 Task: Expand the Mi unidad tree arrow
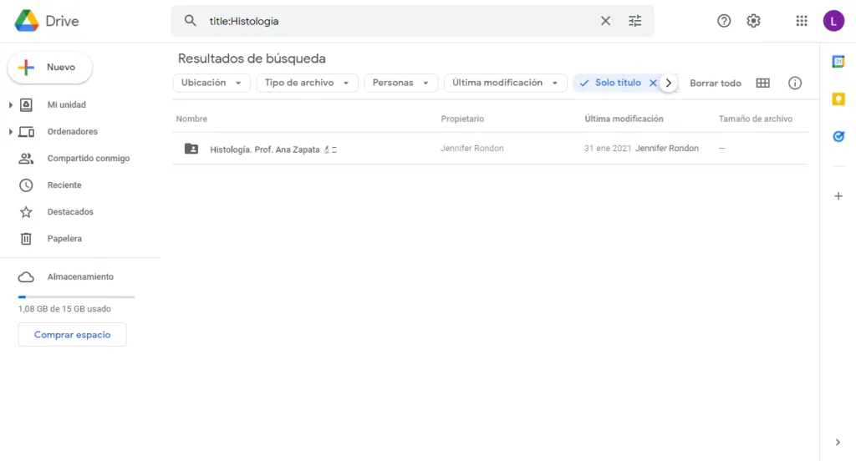click(10, 105)
